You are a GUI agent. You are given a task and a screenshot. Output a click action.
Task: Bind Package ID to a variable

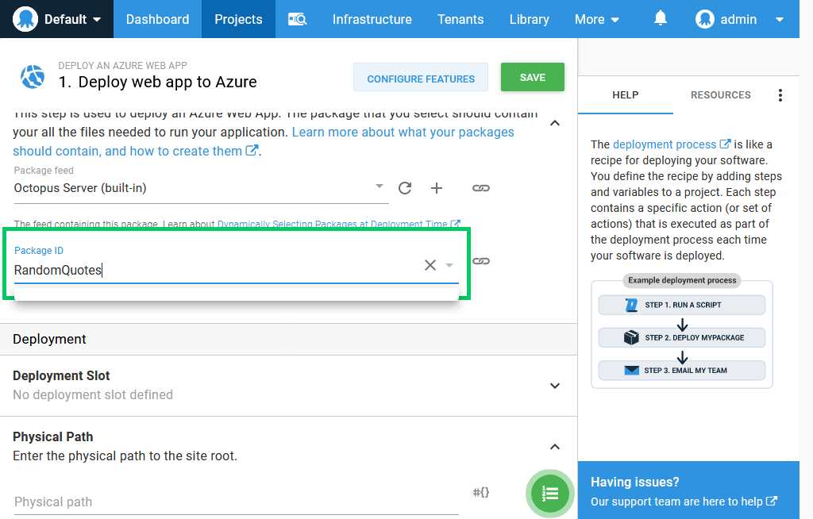click(481, 261)
